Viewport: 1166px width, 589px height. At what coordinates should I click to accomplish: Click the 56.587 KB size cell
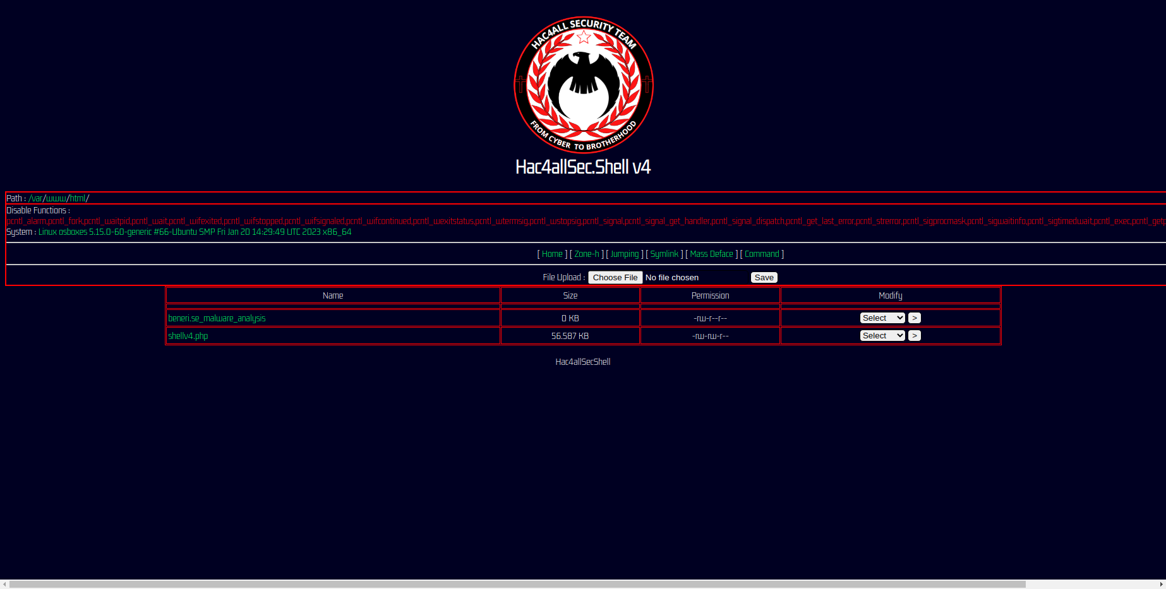click(570, 336)
